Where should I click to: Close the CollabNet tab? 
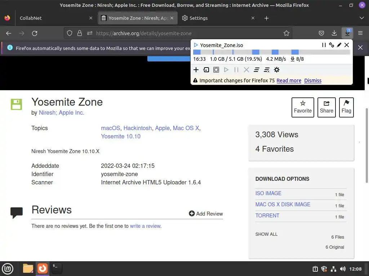91,18
